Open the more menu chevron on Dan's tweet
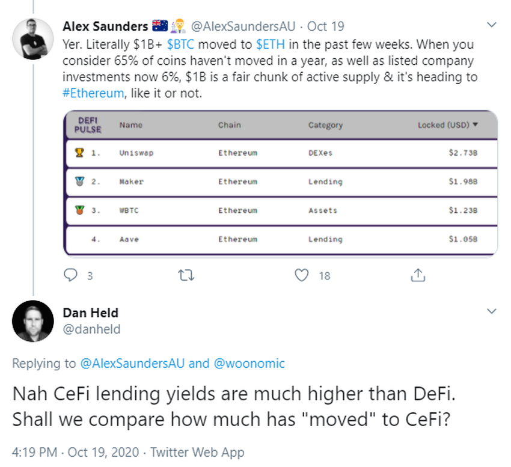 click(x=491, y=311)
